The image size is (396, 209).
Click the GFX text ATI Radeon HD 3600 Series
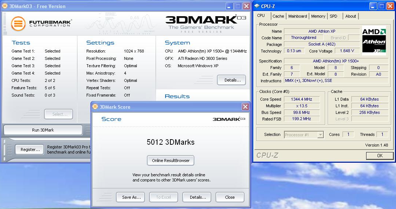[x=202, y=58]
